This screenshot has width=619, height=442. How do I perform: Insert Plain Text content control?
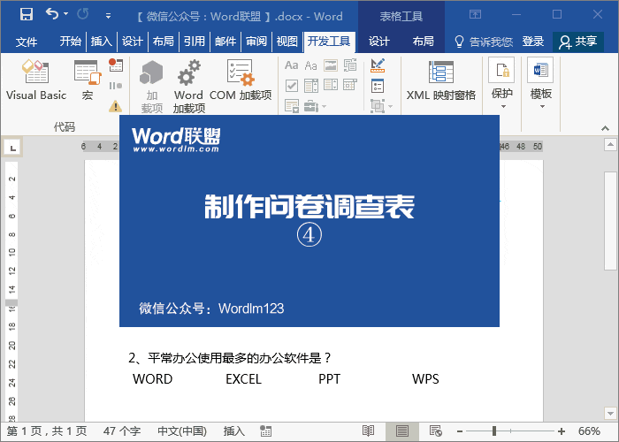(x=310, y=65)
